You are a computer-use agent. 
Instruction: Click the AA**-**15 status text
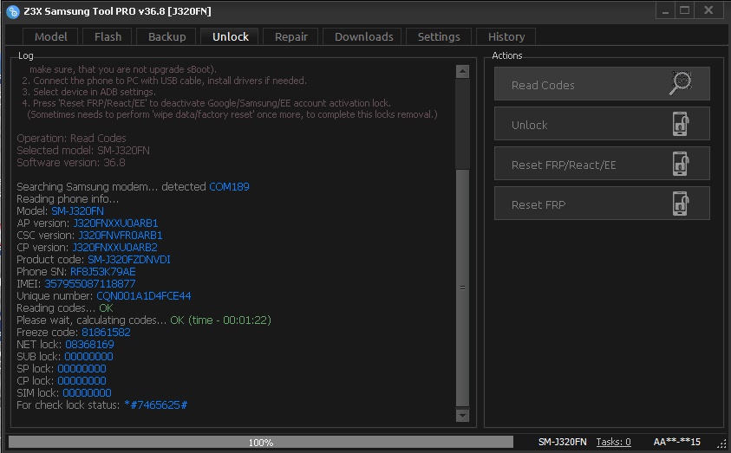click(676, 442)
